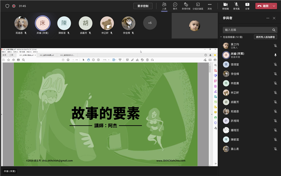The image size is (281, 176).
Task: Click the search icon in participant name field
Action: pos(274,30)
